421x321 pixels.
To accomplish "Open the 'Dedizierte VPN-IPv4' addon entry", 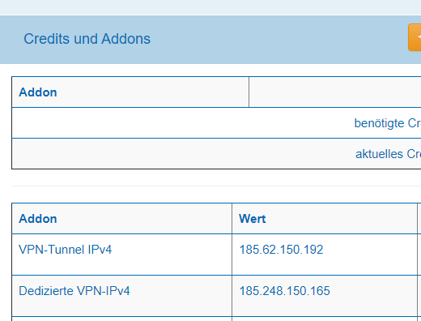I will [x=74, y=291].
